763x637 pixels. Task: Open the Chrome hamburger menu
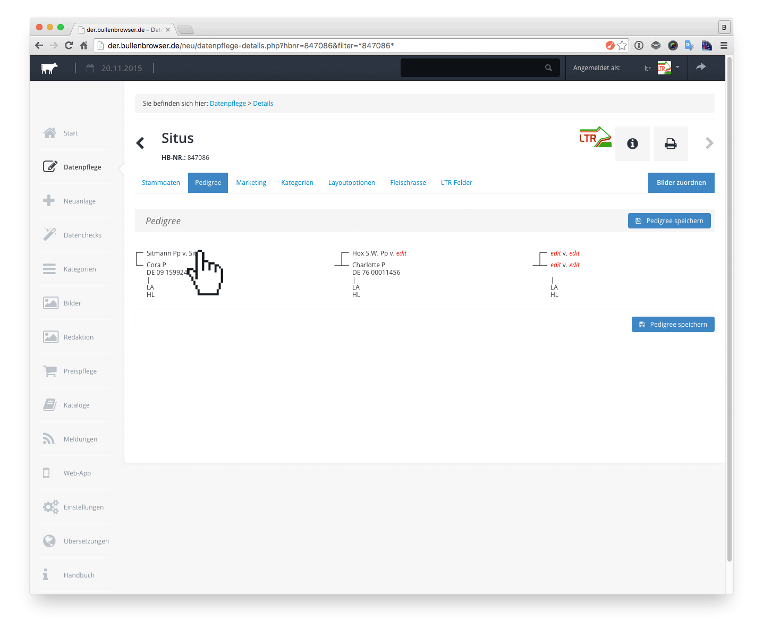pos(723,46)
